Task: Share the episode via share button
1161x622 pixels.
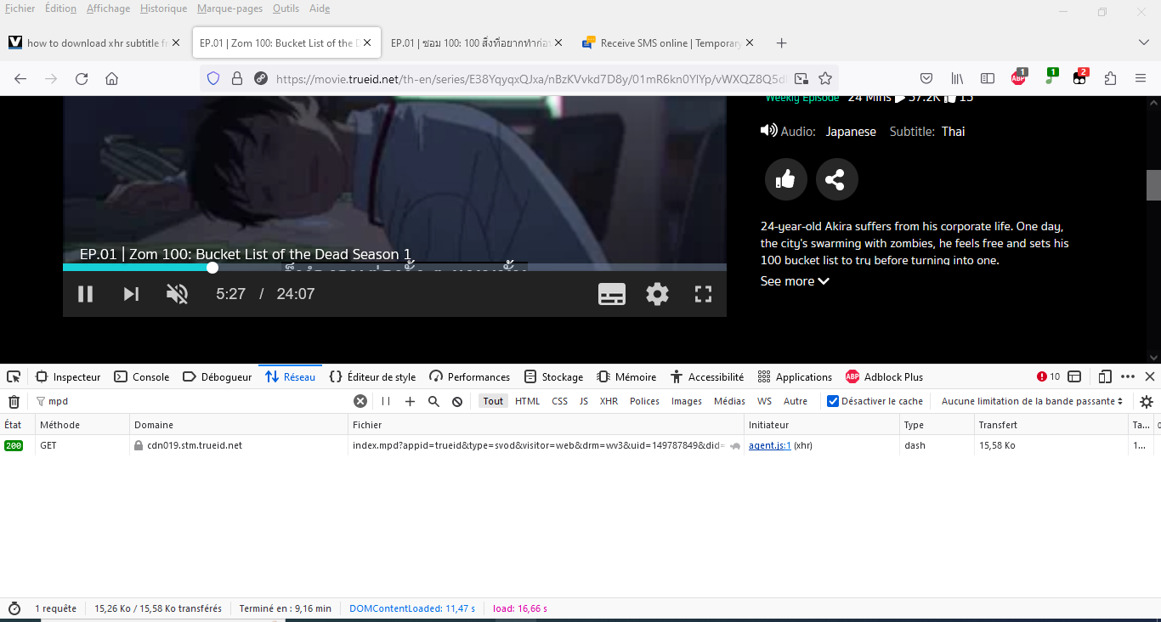Action: pos(836,179)
